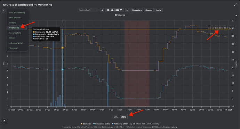
Task: Click the date field 12.09.2026
Action: pos(114,10)
